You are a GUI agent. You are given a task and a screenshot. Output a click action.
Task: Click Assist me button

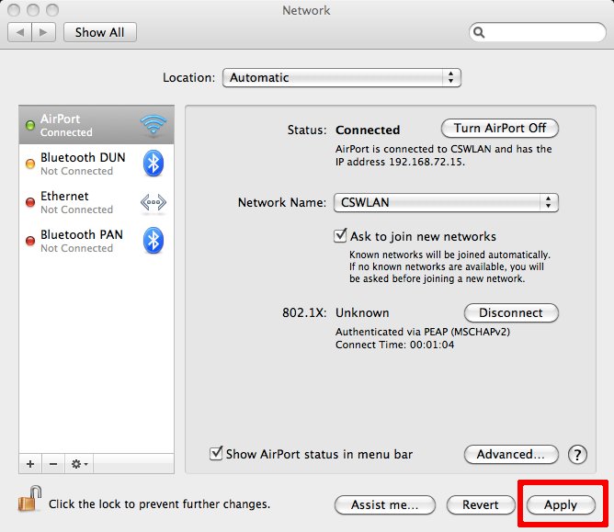[x=385, y=504]
